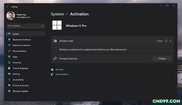
Task: Click the Change product key label
Action: 68,59
